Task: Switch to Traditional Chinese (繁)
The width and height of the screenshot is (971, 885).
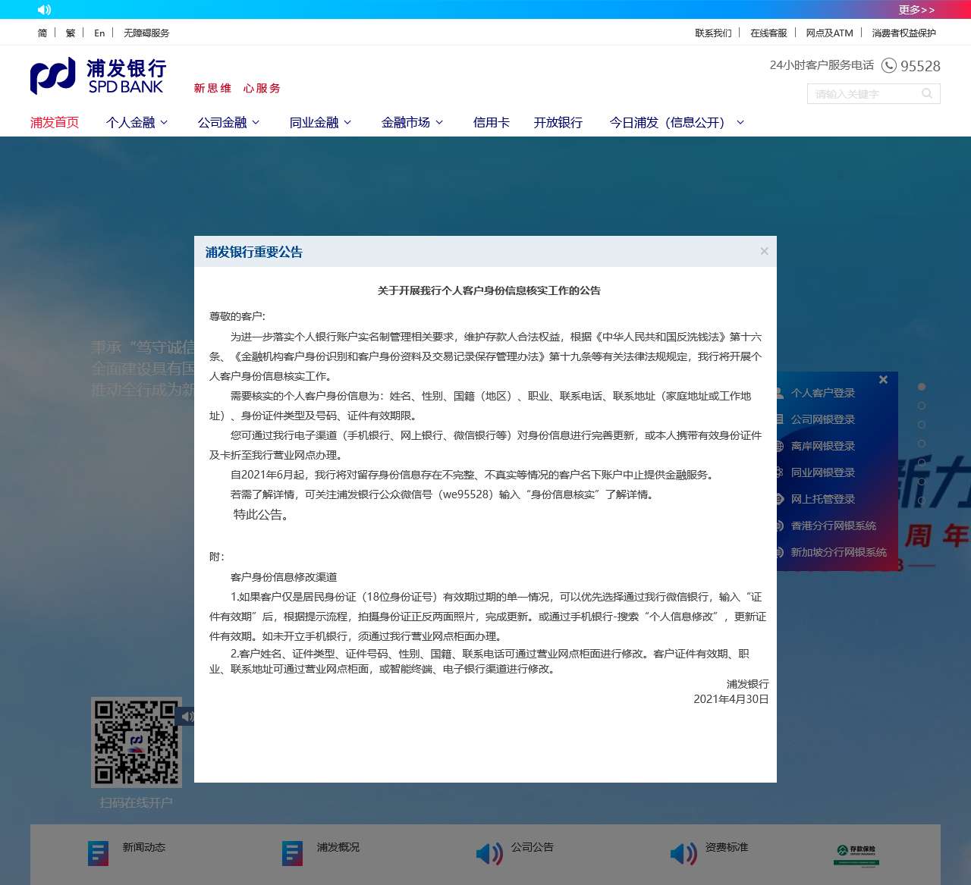Action: click(71, 33)
